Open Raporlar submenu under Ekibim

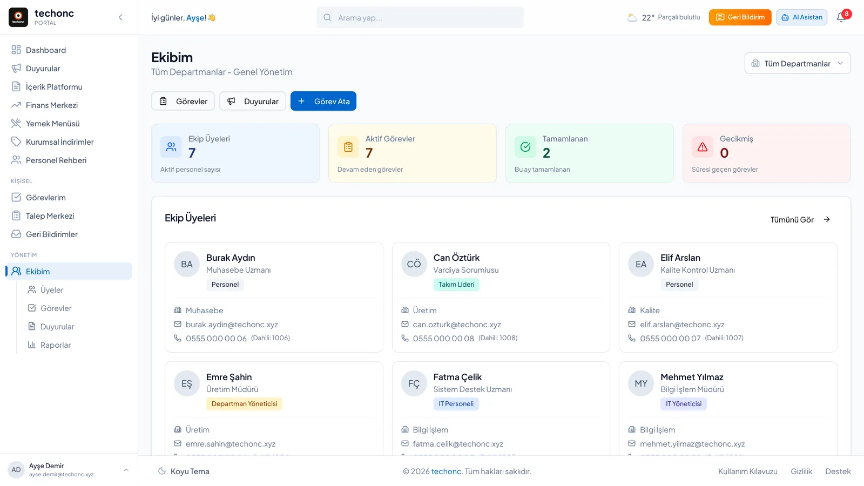tap(77, 345)
